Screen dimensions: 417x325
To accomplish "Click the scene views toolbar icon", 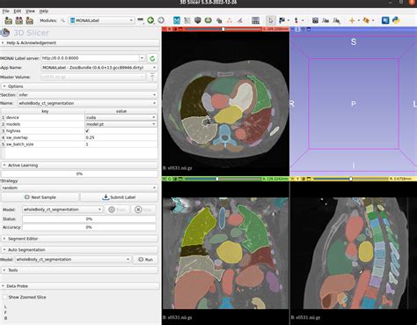I will click(x=326, y=20).
